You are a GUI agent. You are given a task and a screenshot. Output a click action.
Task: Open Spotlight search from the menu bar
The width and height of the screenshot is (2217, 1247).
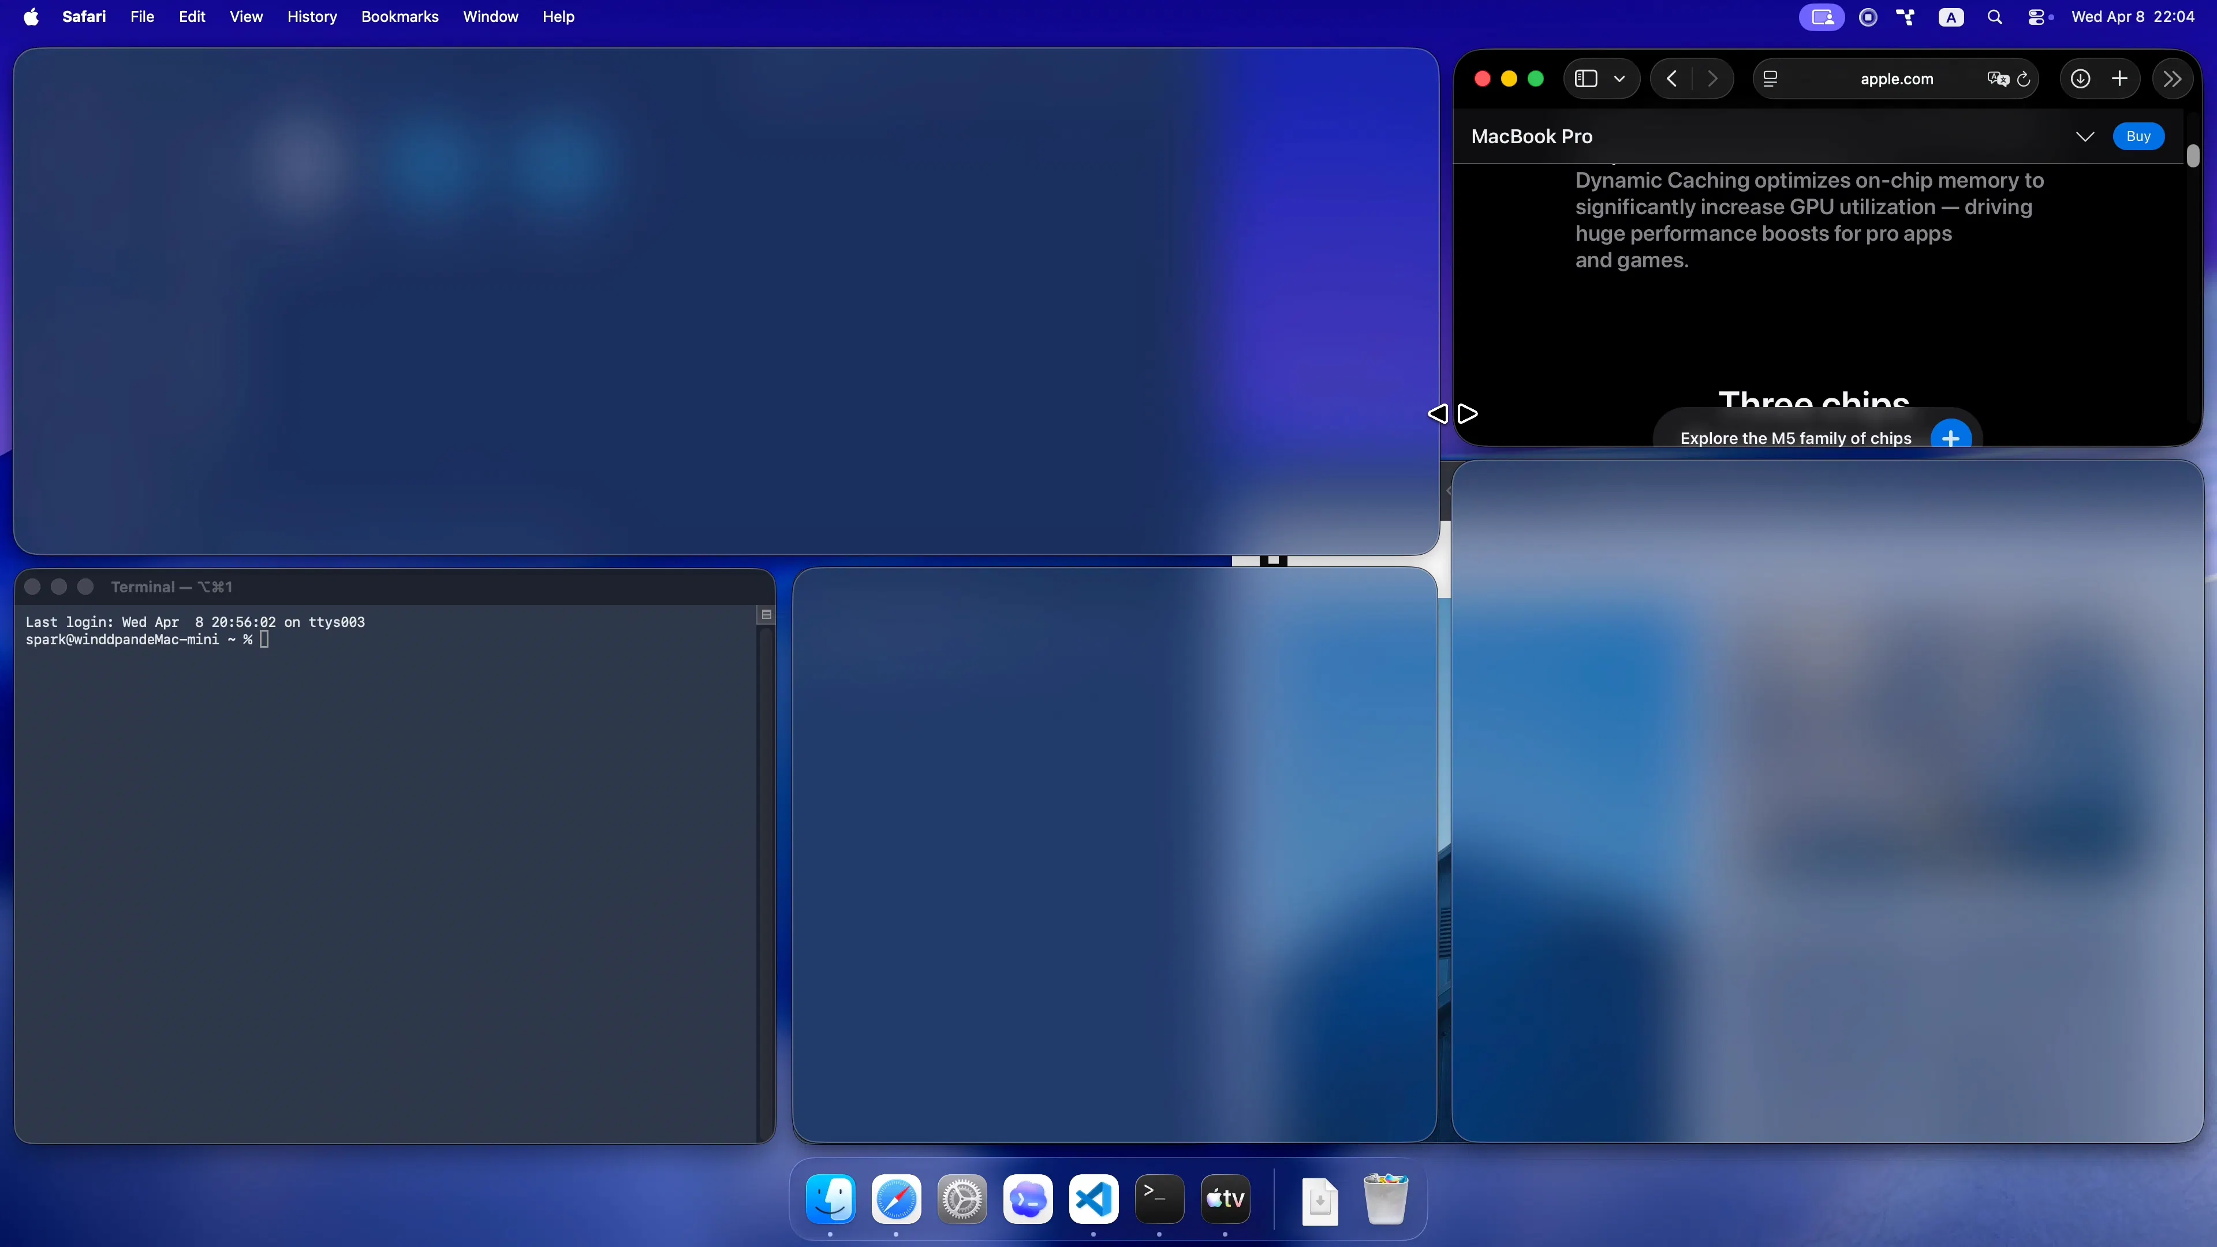click(x=1994, y=17)
